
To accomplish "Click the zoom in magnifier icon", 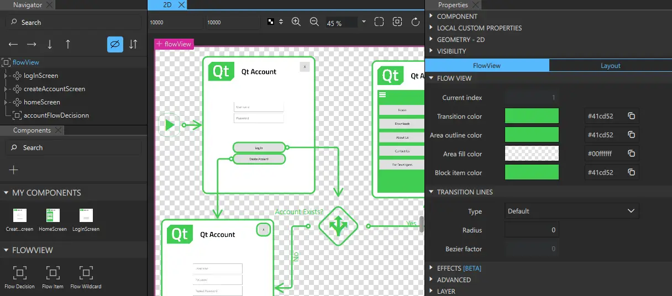I will (296, 22).
